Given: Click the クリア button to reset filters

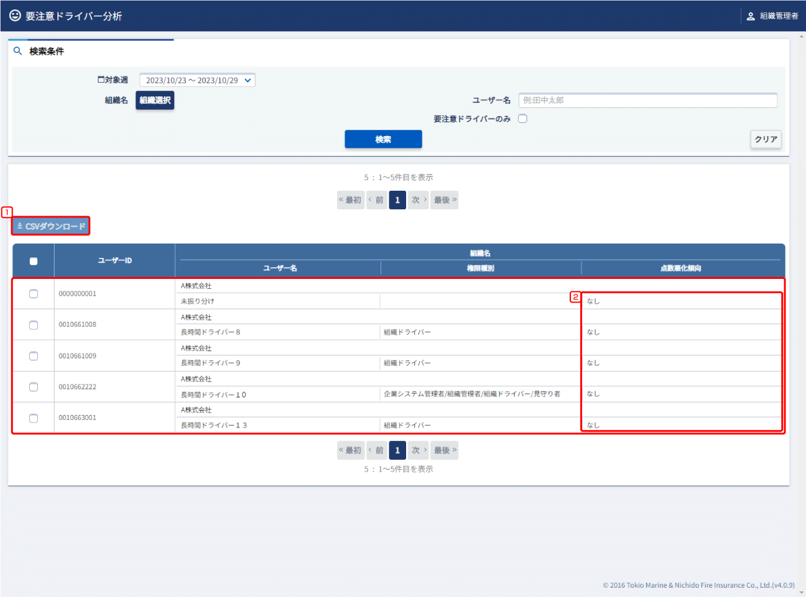Looking at the screenshot, I should click(x=766, y=139).
